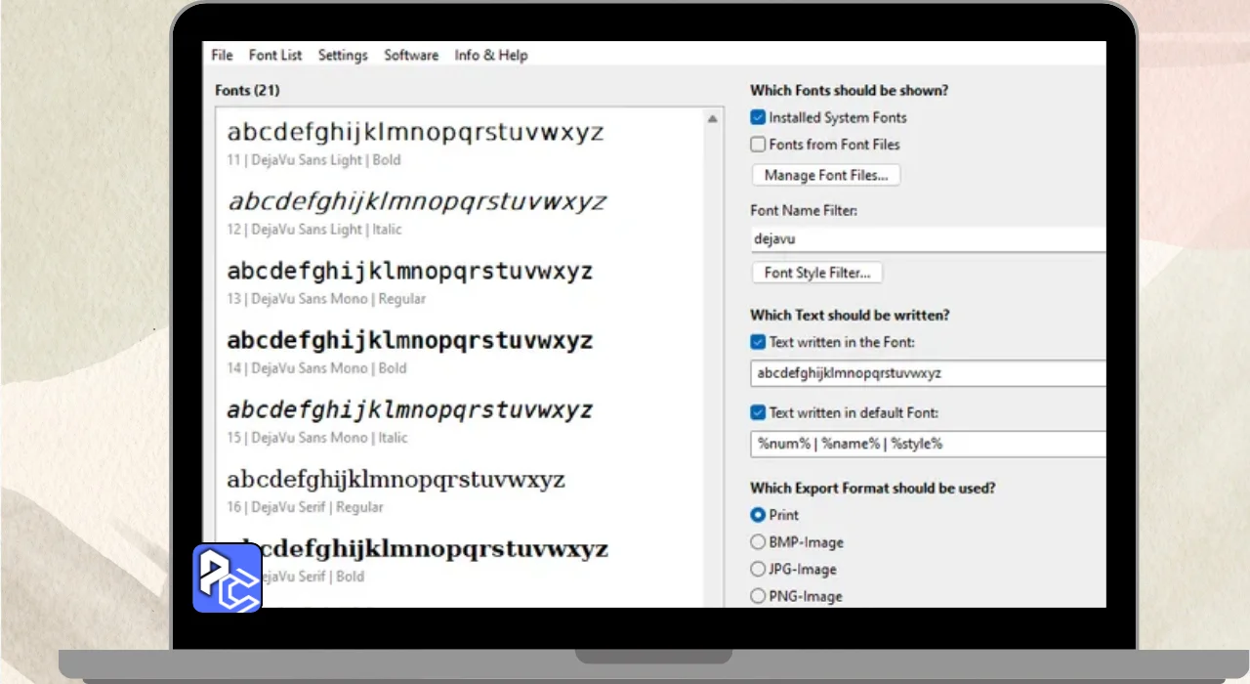Open the Info & Help menu
Viewport: 1250px width, 684px height.
coord(491,55)
